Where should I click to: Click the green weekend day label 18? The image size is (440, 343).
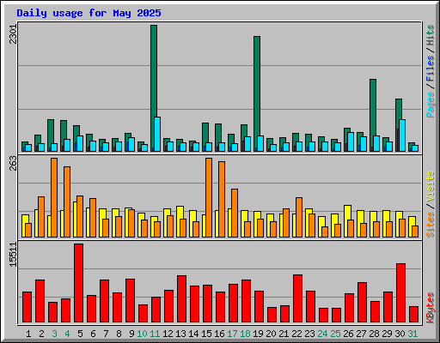pos(245,334)
